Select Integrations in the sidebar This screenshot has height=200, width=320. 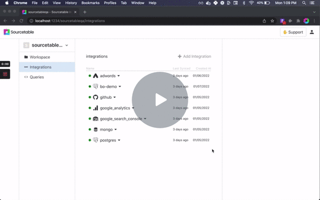[x=47, y=67]
